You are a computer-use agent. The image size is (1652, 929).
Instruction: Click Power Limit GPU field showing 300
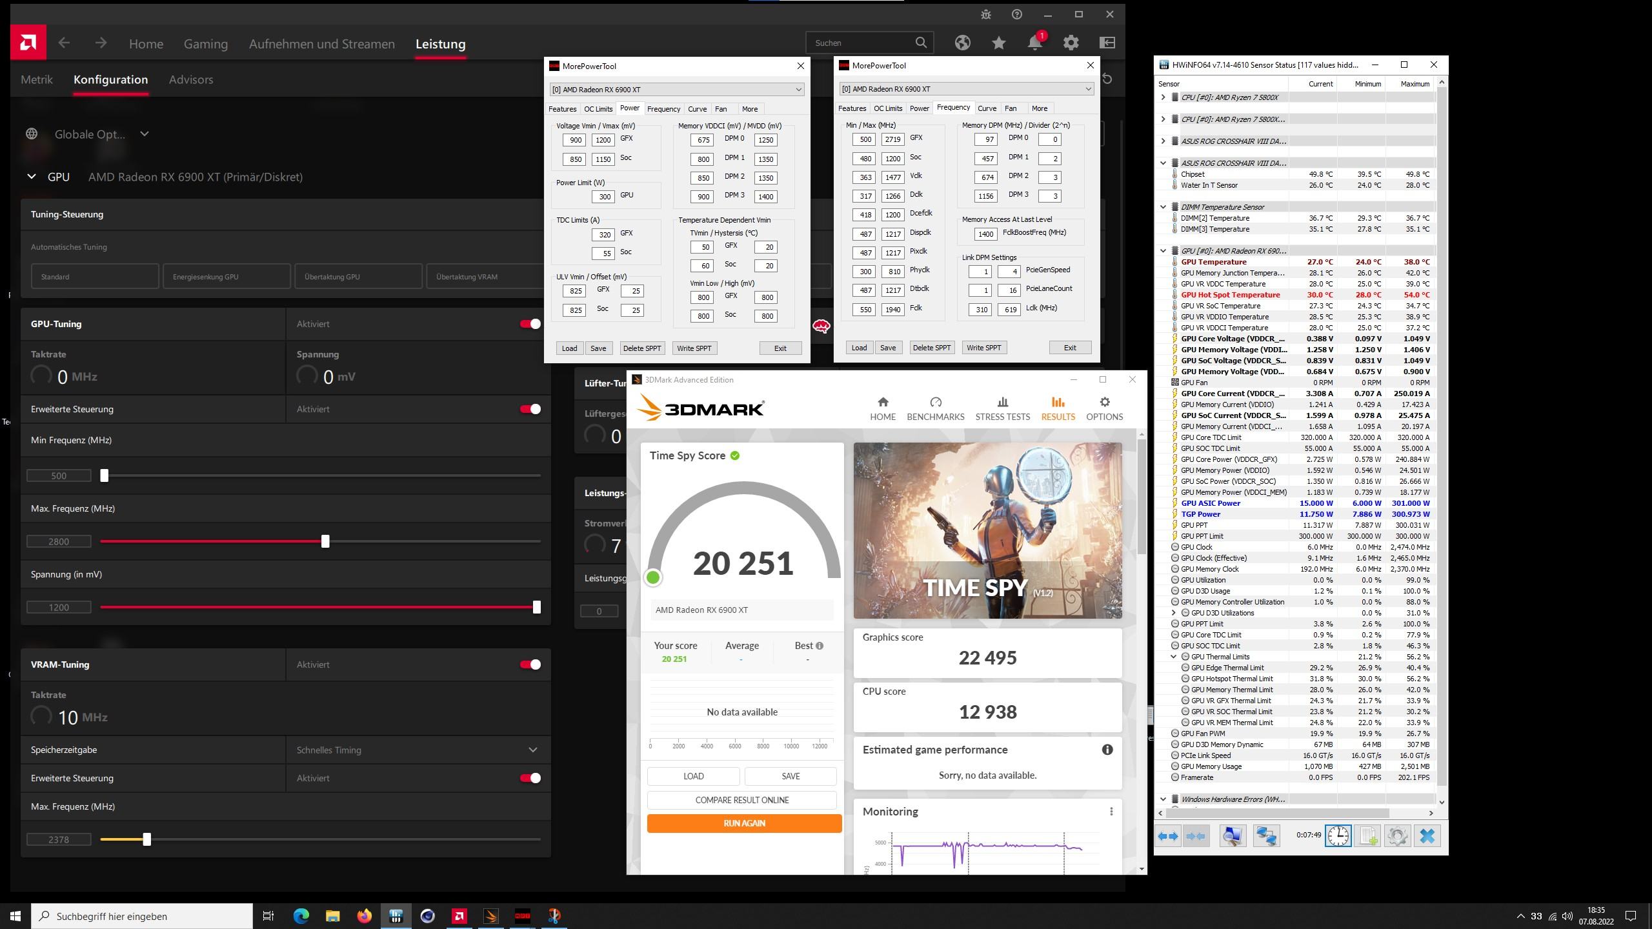click(x=603, y=197)
